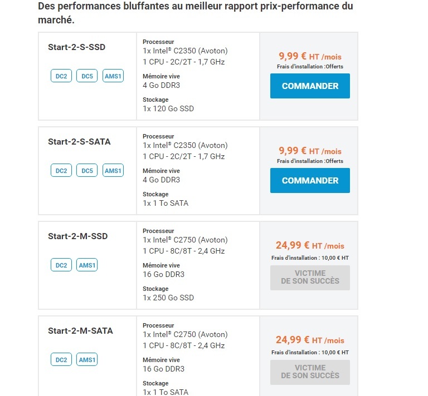Open the Start-2-S-SSD offer title
This screenshot has width=428, height=396.
coord(76,47)
